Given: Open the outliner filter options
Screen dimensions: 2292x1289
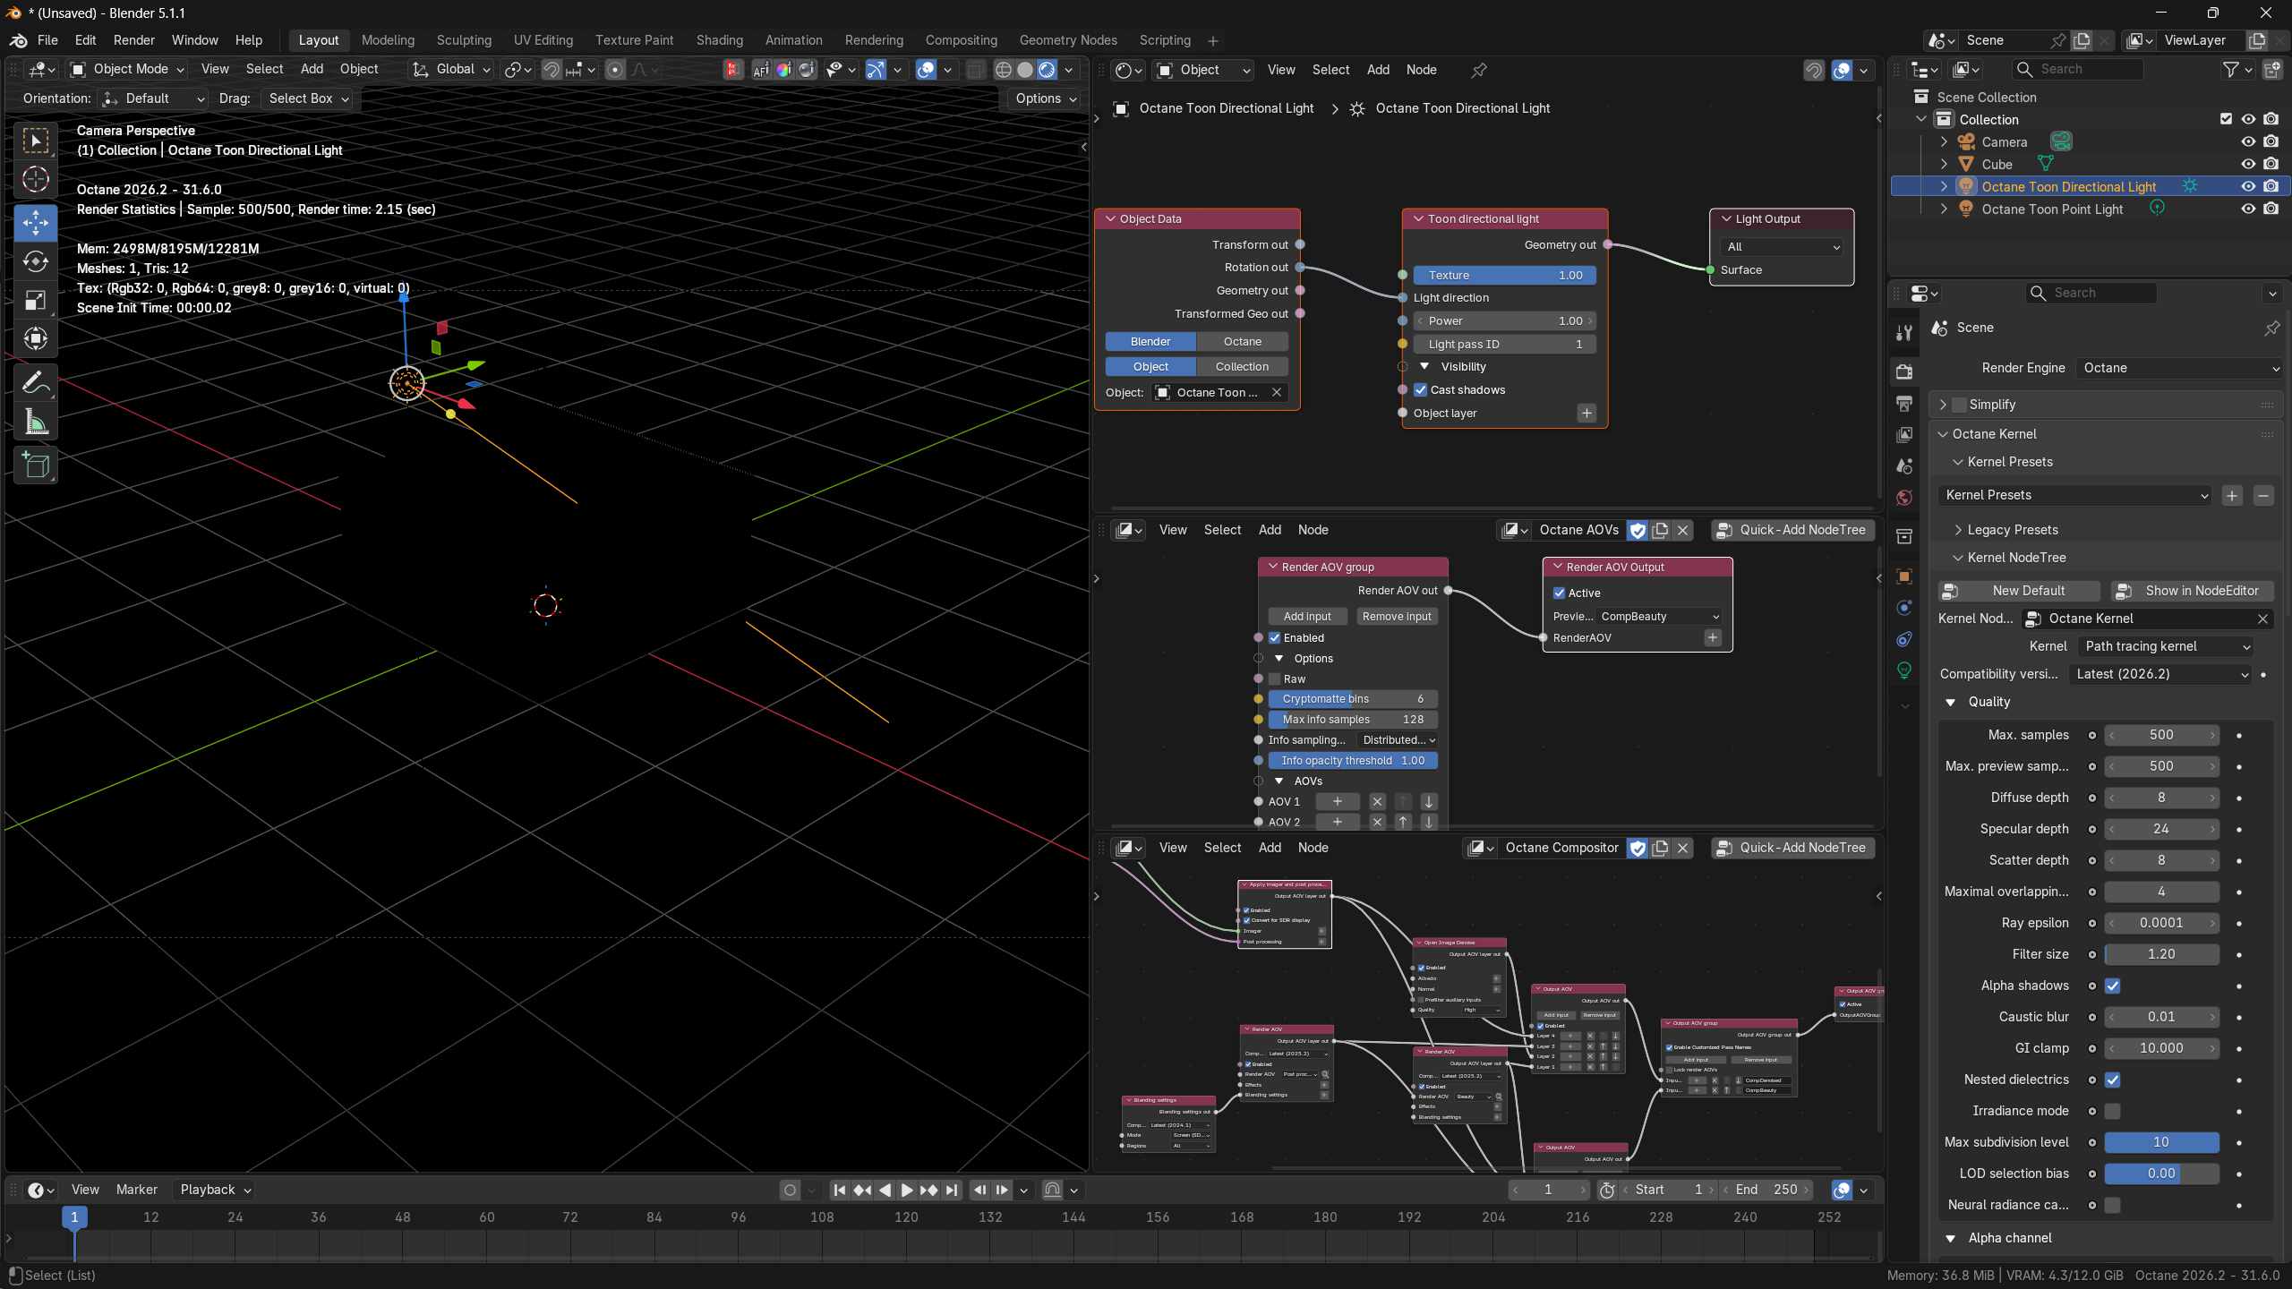Looking at the screenshot, I should coord(2236,70).
